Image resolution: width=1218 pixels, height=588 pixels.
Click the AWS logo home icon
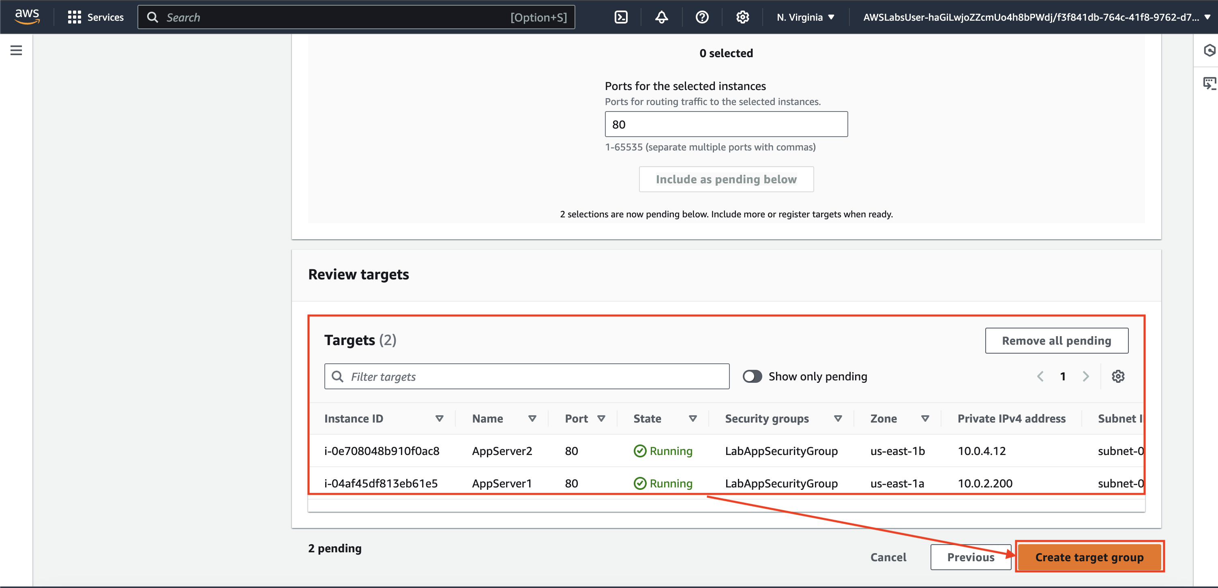click(x=27, y=17)
